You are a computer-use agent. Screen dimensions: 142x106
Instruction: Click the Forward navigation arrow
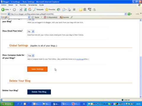(14, 9)
